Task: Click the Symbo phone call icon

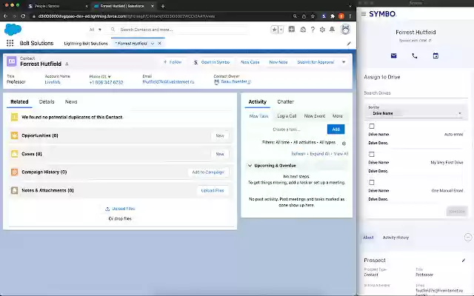Action: (x=415, y=55)
